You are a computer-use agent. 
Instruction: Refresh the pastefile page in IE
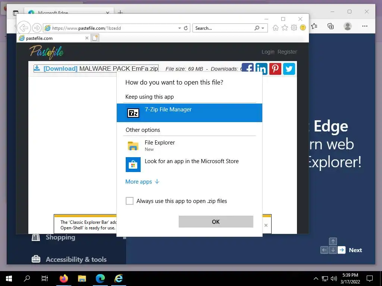[x=186, y=28]
